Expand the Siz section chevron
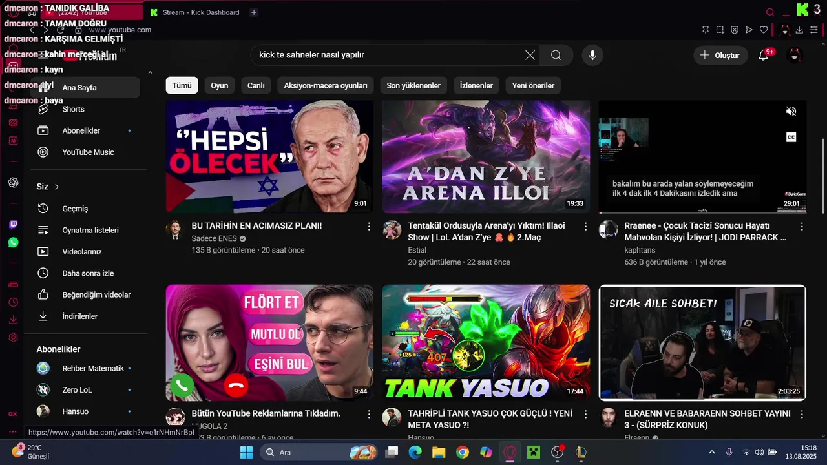Screen dimensions: 827x465 (x=57, y=187)
